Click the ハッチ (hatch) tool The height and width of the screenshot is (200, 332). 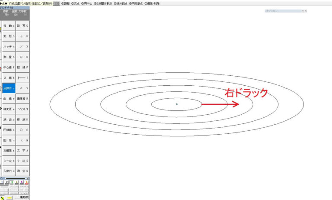[9, 47]
